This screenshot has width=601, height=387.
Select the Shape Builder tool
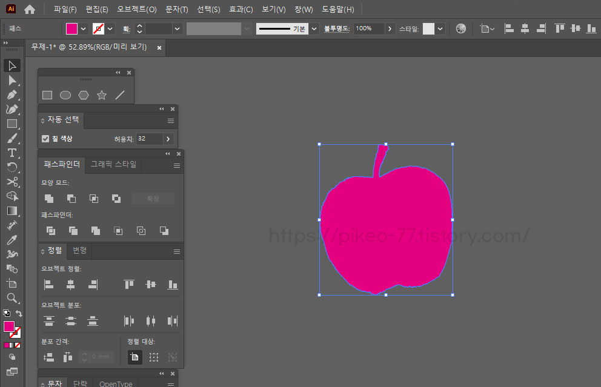pos(12,196)
